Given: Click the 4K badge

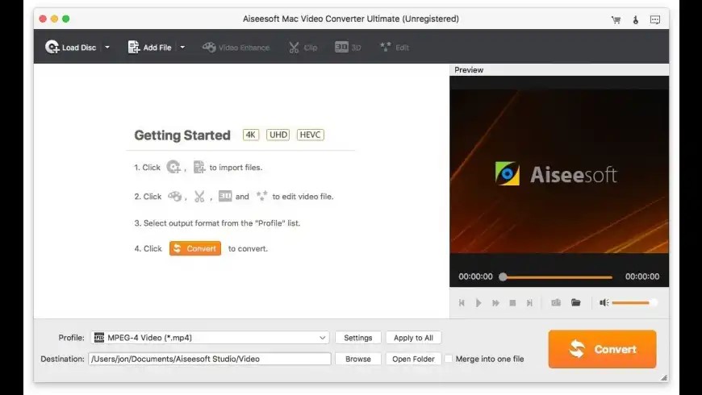Looking at the screenshot, I should (x=251, y=135).
